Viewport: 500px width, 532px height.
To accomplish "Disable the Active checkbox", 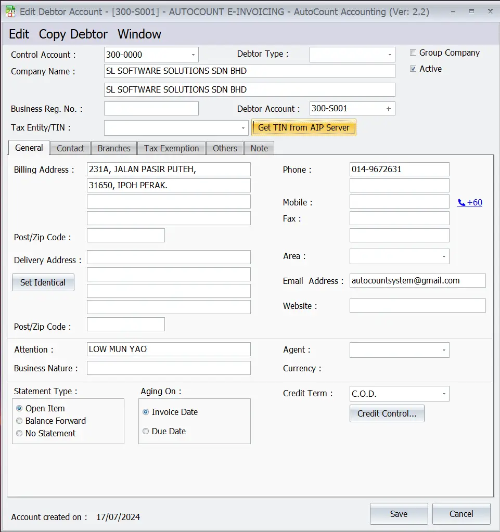I will (x=413, y=68).
